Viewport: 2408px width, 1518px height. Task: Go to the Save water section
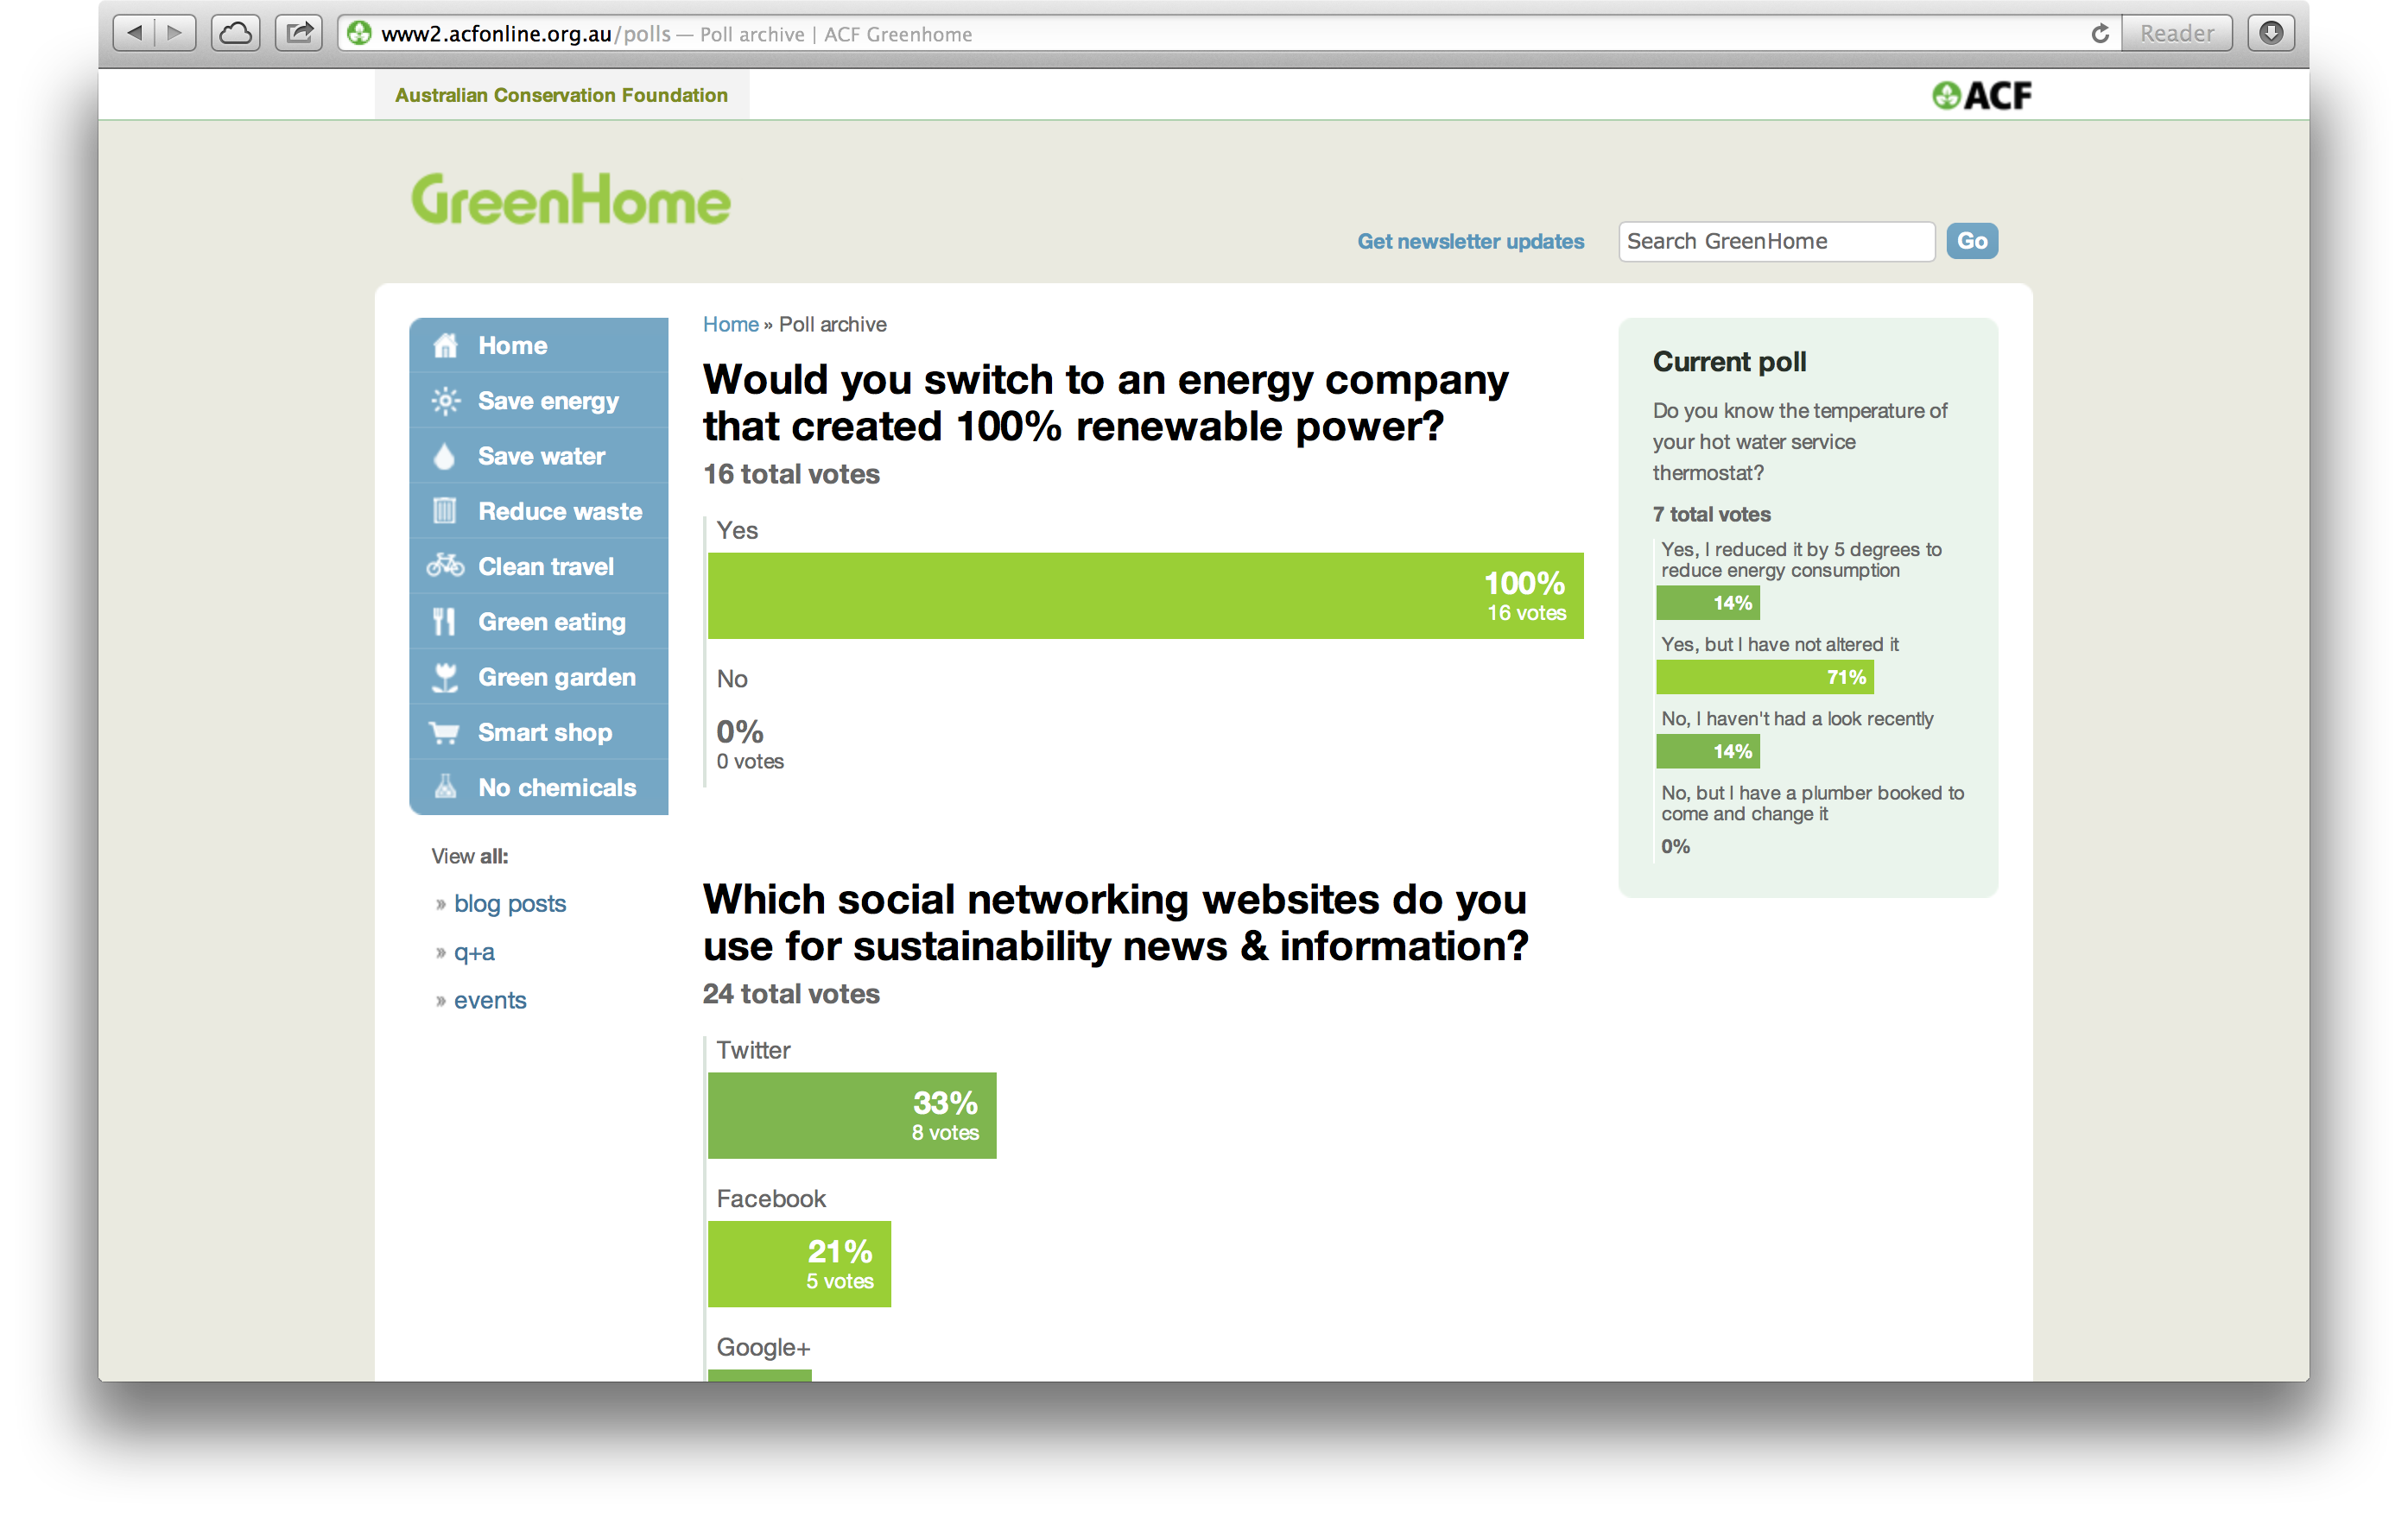(x=539, y=456)
